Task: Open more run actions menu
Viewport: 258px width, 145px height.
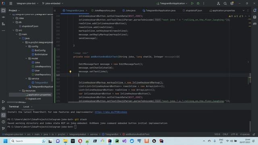Action: (204, 3)
